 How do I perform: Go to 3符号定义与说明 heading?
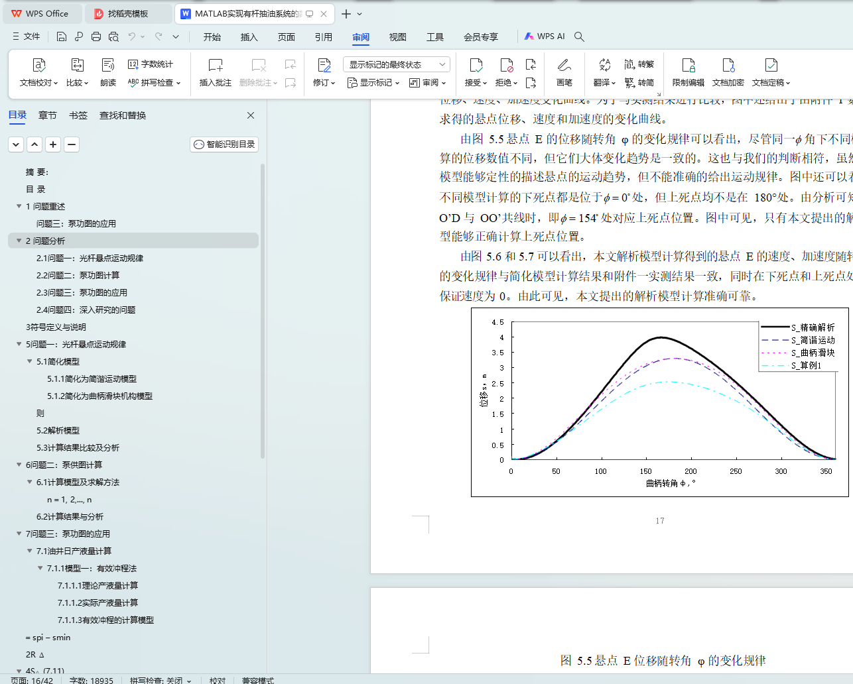pos(56,327)
